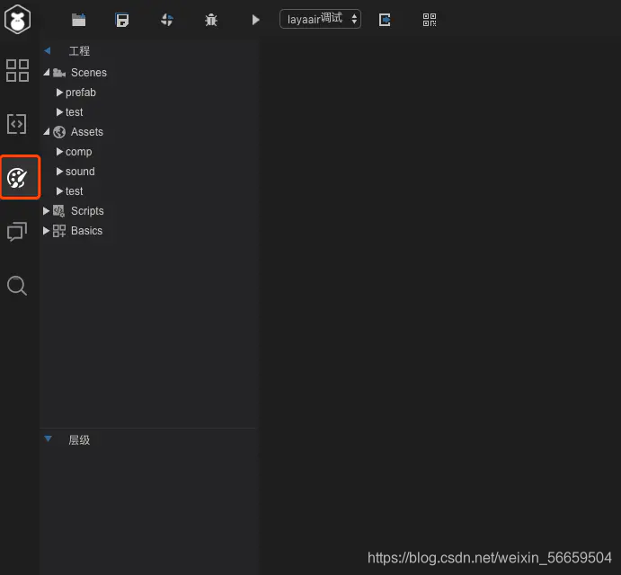
Task: Collapse the Scenes tree node arrow
Action: (x=47, y=72)
